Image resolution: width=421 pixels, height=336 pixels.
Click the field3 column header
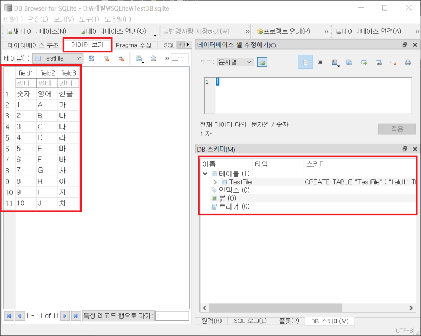click(68, 73)
